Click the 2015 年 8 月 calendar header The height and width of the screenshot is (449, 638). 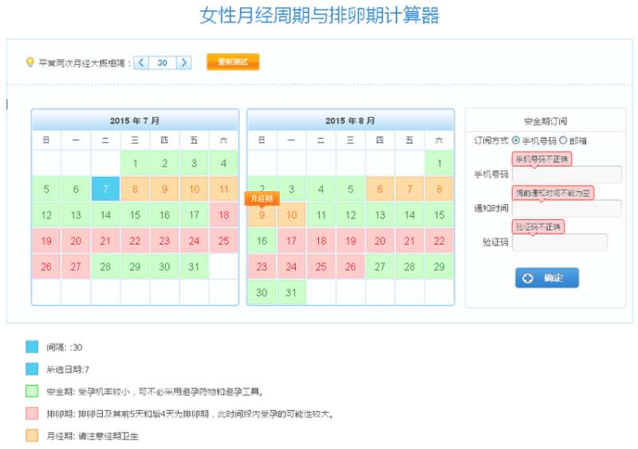350,120
